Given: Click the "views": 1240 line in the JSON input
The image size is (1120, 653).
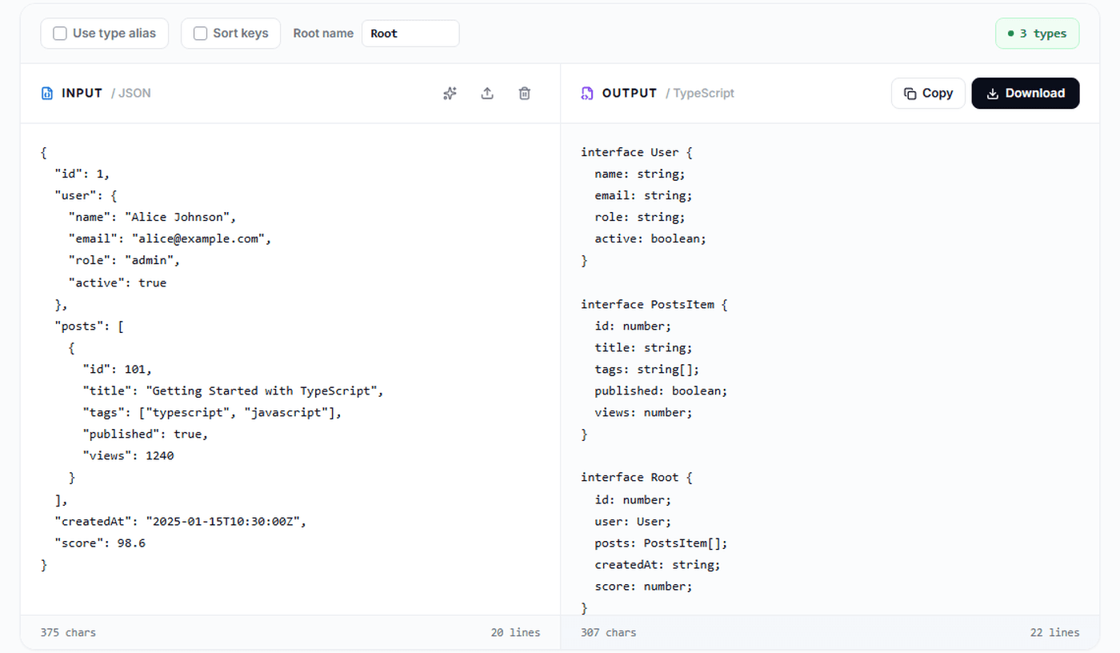Looking at the screenshot, I should (x=128, y=455).
